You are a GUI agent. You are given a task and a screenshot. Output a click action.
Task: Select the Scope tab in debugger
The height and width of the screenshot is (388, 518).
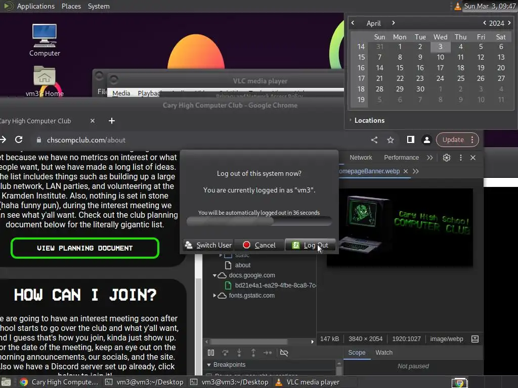[357, 352]
